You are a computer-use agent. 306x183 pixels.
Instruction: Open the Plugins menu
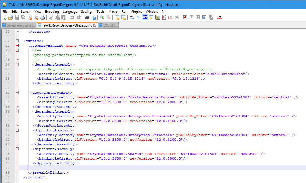point(137,12)
